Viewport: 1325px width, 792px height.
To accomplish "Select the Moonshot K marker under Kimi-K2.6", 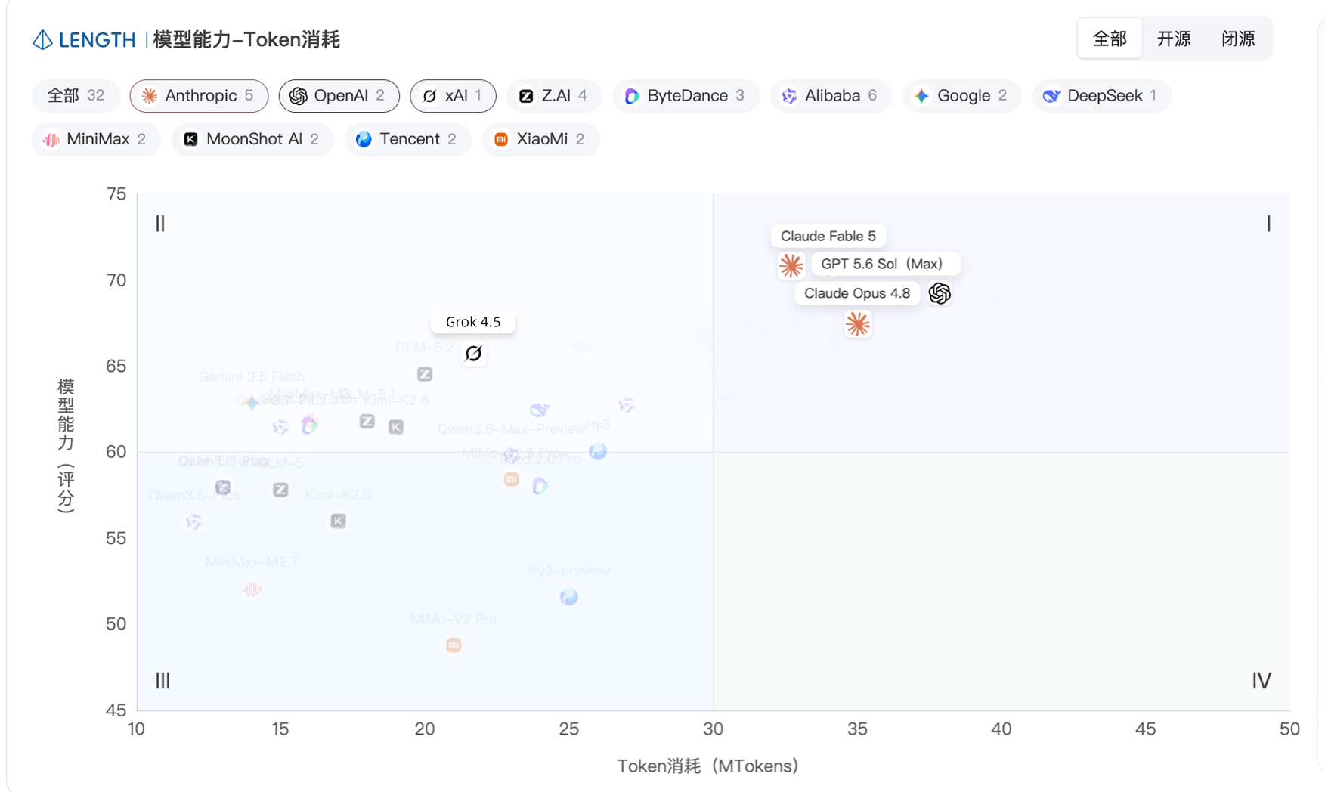I will [396, 427].
